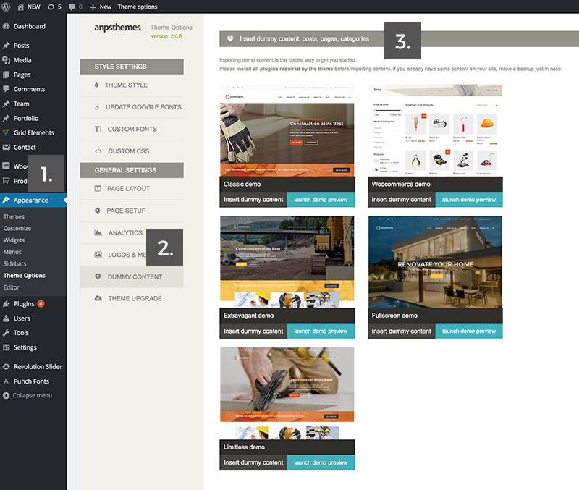Select the Appearance menu item
579x490 pixels.
(33, 200)
